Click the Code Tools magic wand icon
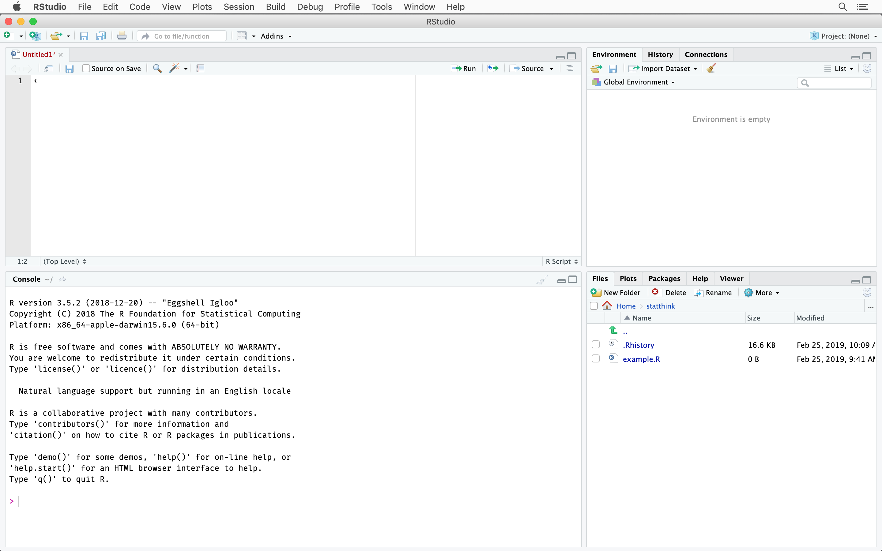This screenshot has width=882, height=551. pos(175,68)
